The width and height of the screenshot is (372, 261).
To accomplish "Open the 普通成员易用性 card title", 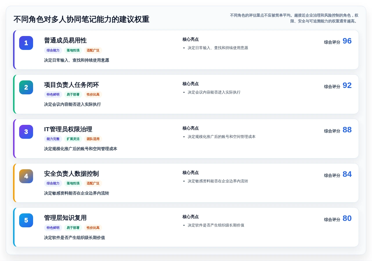I will [65, 40].
